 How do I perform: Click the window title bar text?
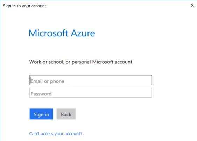tap(24, 6)
